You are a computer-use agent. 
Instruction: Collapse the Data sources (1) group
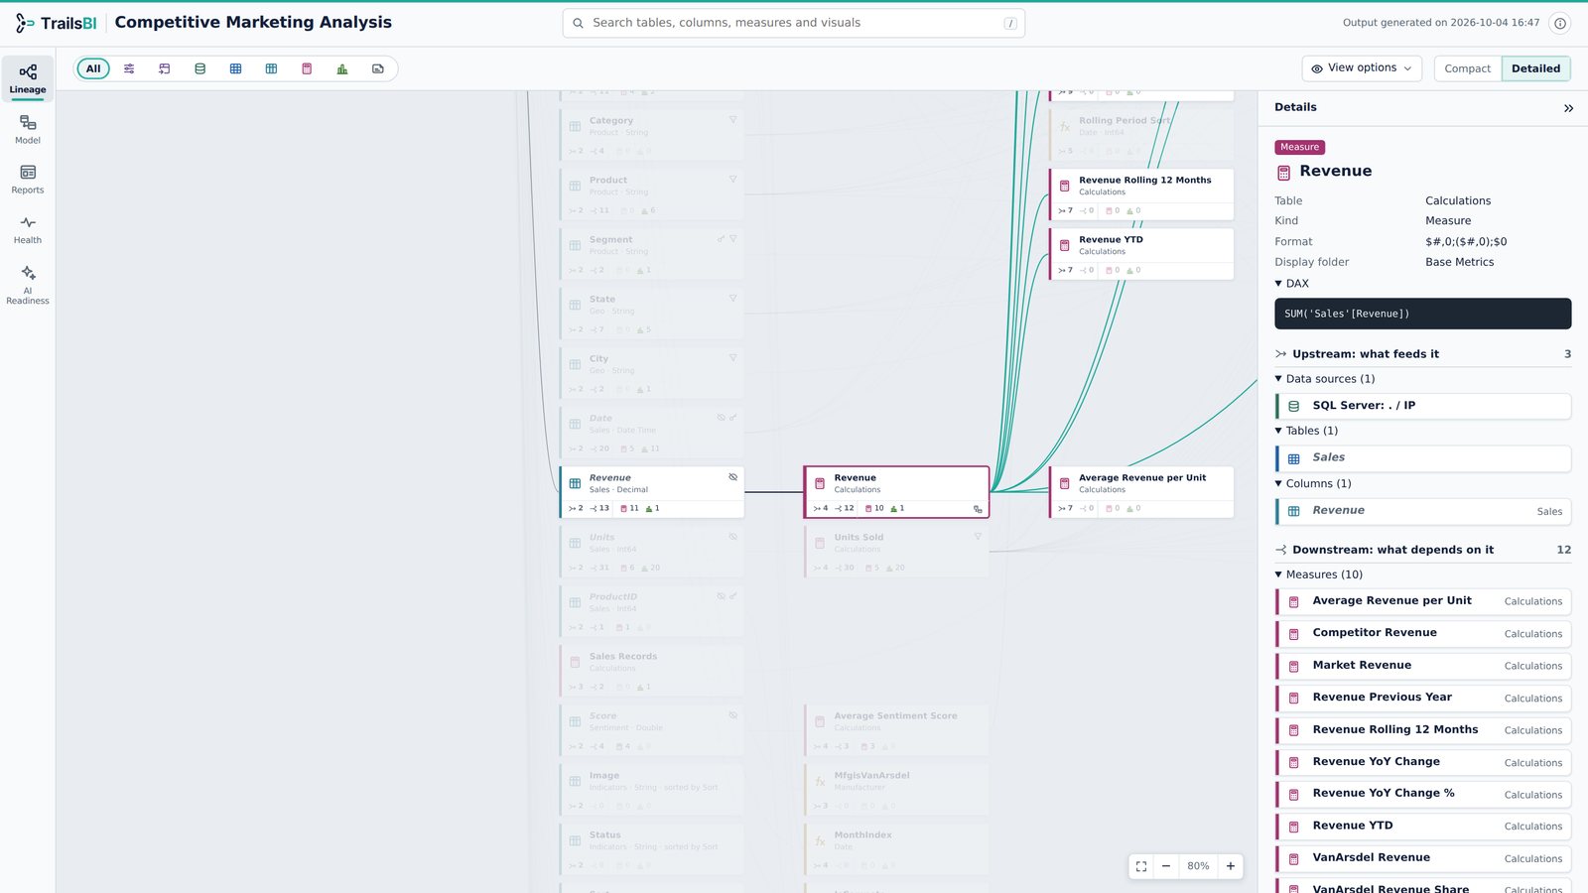point(1325,379)
